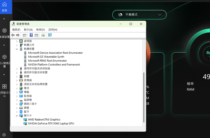This screenshot has width=210, height=138.
Task: Click the 感應器 sensor icon
Action: (21, 80)
